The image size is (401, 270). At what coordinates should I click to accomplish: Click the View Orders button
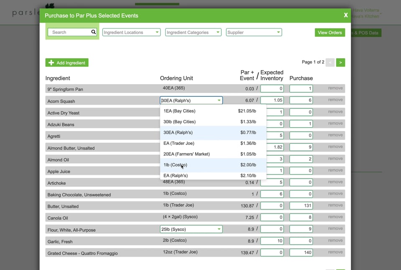pyautogui.click(x=330, y=32)
